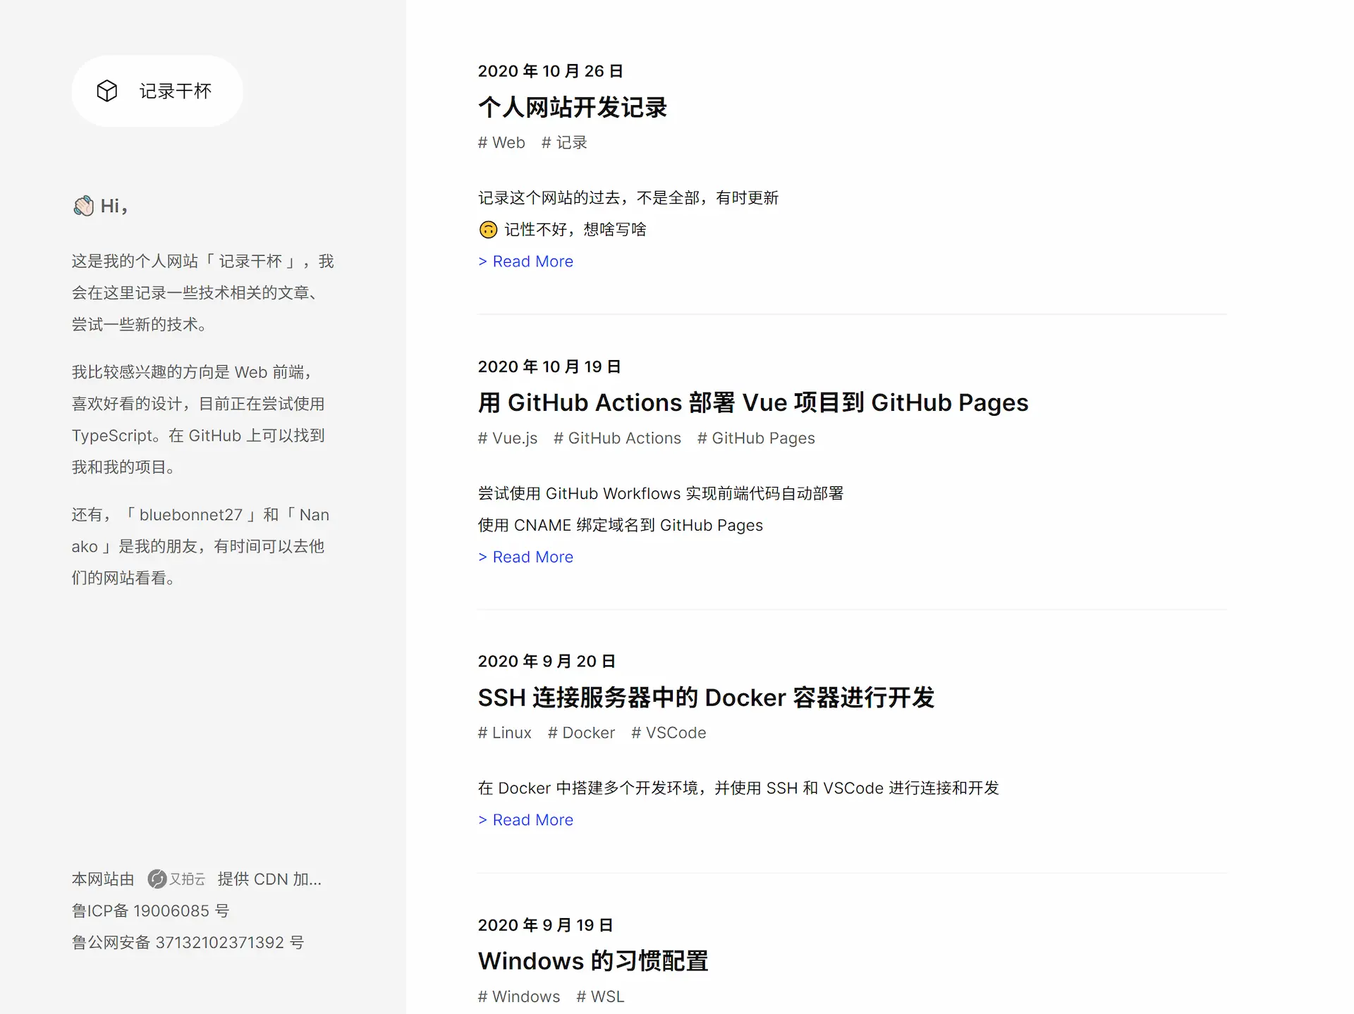The width and height of the screenshot is (1354, 1014).
Task: Select the #VSCode tag
Action: (668, 732)
